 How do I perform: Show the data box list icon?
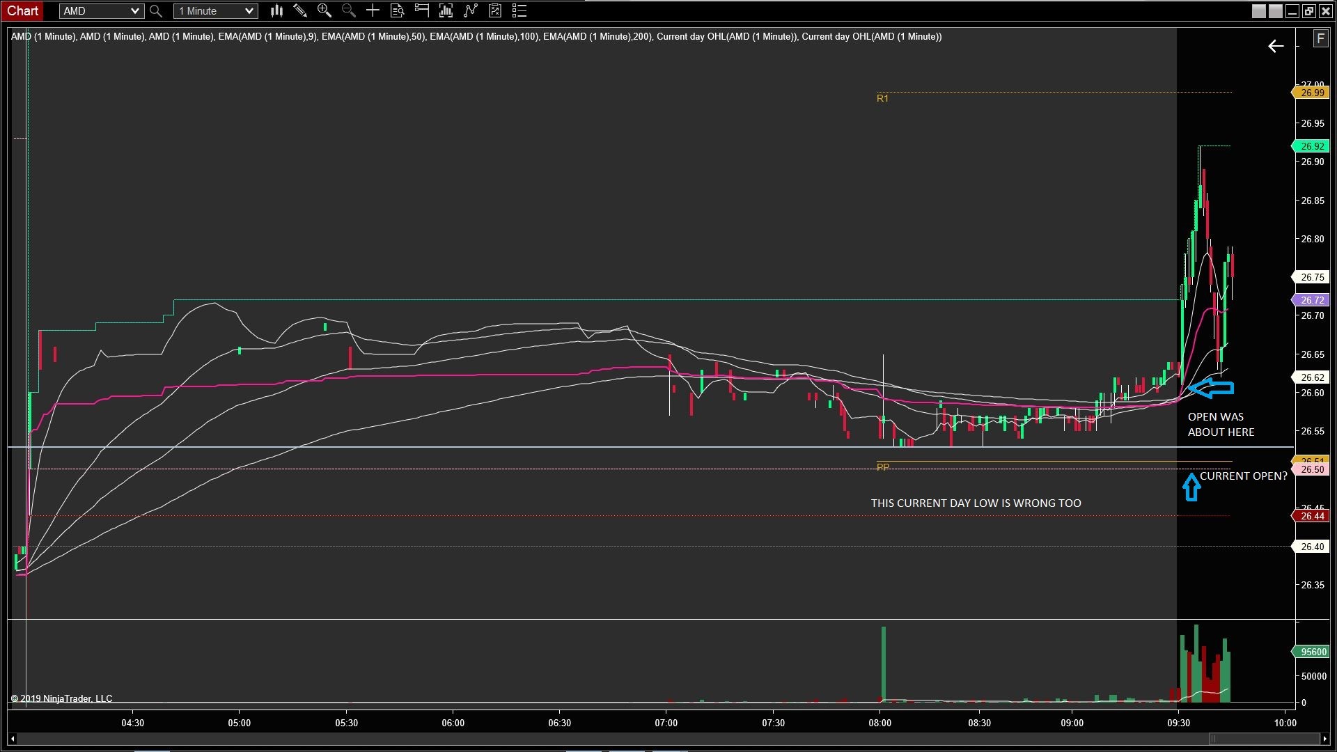(519, 10)
